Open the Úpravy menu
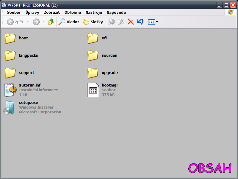Screen dimensions: 238x179 click(x=32, y=12)
